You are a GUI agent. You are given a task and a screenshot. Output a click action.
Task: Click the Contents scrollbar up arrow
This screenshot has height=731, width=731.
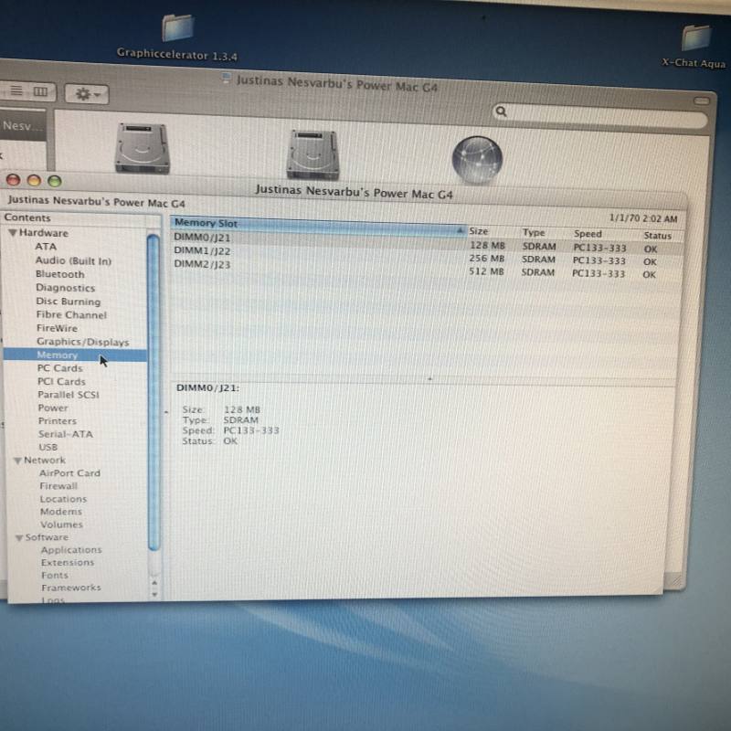[x=154, y=583]
